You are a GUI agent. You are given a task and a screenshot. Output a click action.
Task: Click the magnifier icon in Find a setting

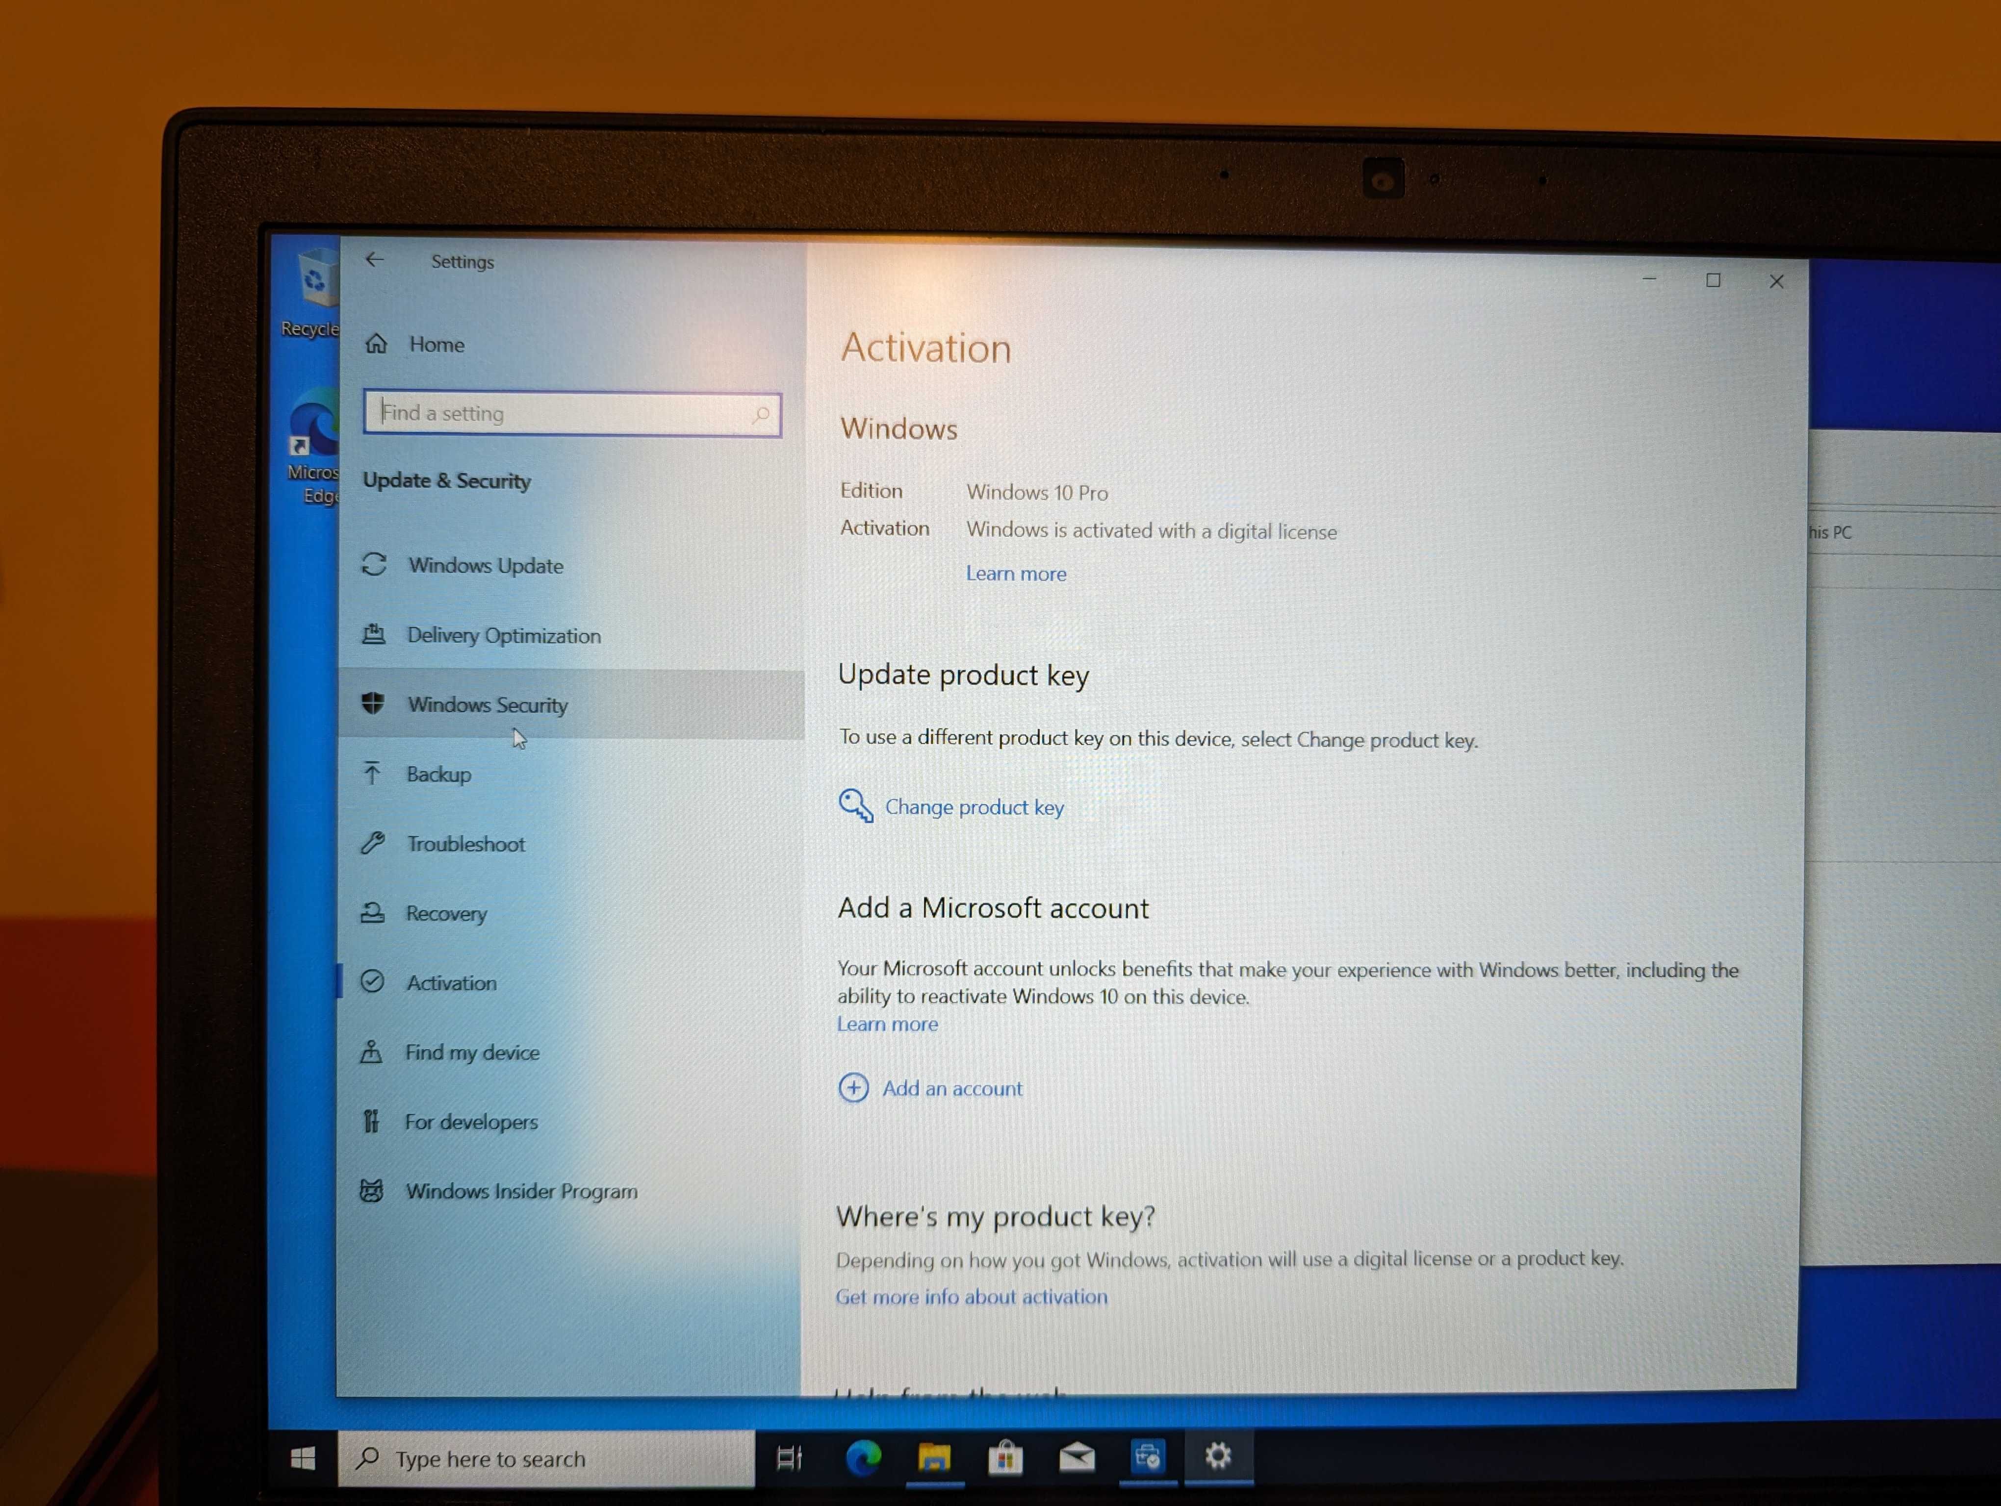coord(761,415)
